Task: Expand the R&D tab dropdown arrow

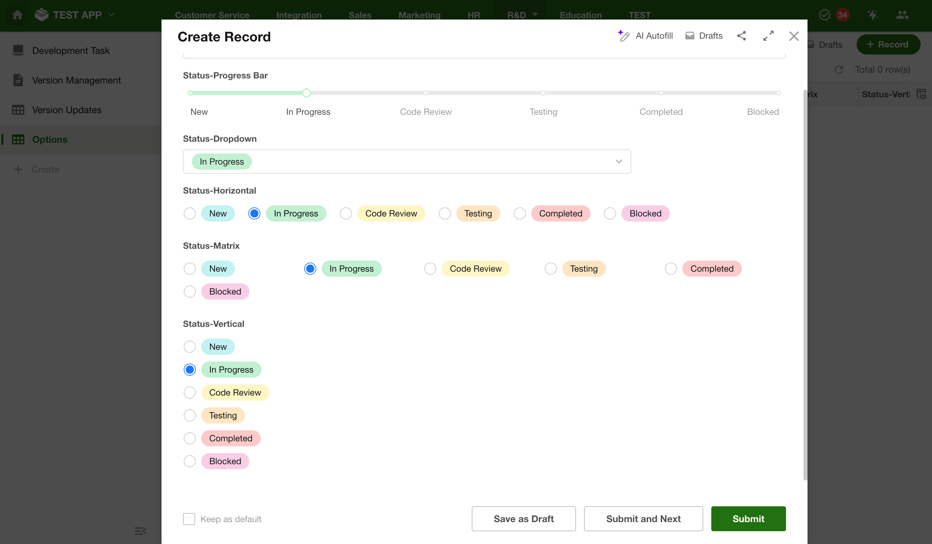Action: click(x=535, y=14)
